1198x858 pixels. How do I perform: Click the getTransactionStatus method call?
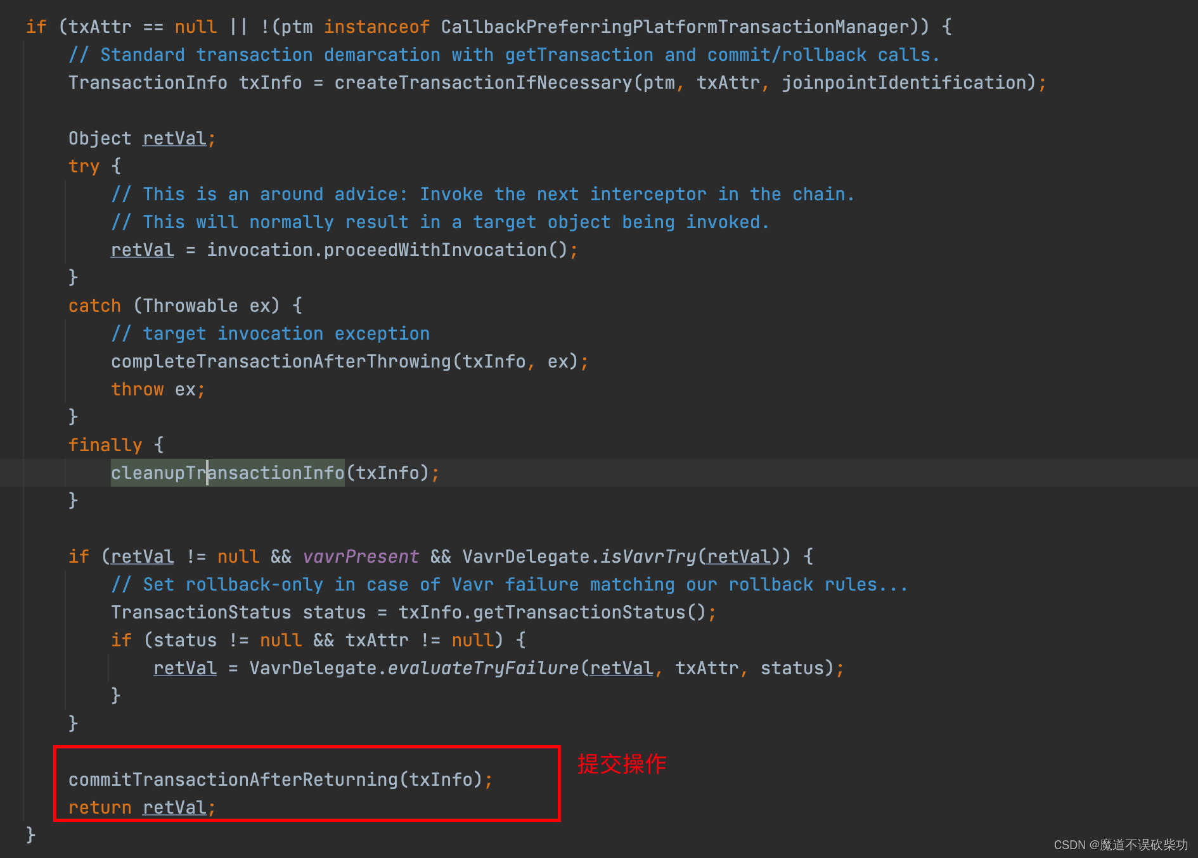coord(579,613)
